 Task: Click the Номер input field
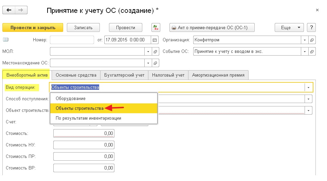tap(72, 40)
